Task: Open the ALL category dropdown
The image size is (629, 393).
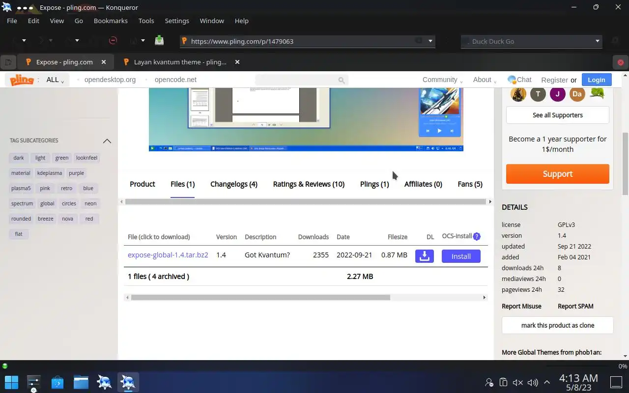Action: [x=55, y=80]
